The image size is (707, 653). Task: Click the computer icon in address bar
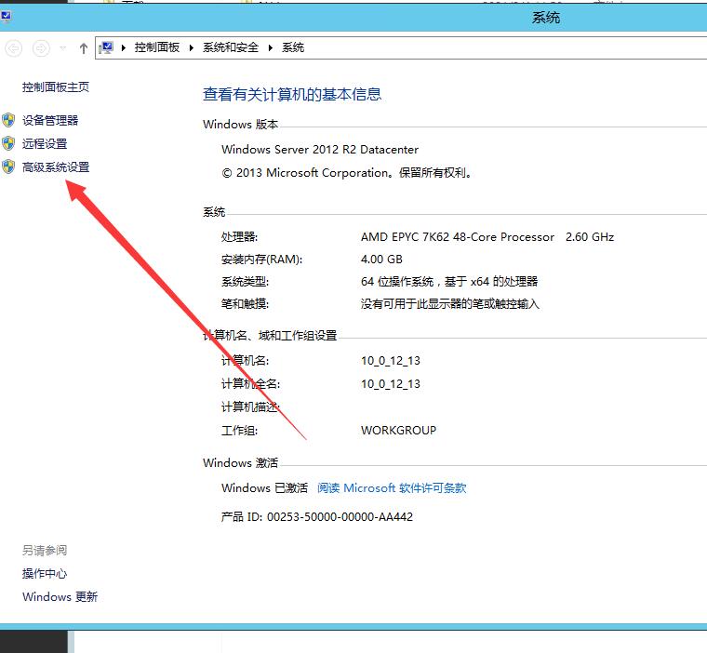[107, 47]
